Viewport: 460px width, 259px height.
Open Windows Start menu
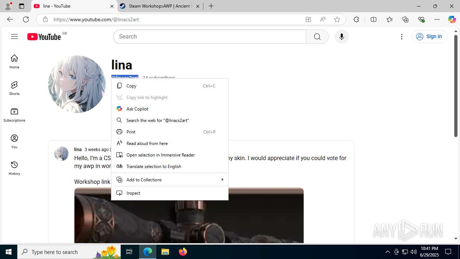(x=9, y=252)
